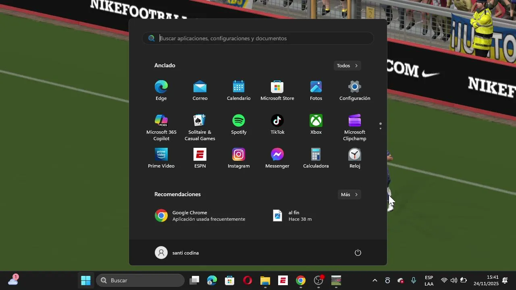Go to next pinned apps page dot
The image size is (516, 290).
point(381,129)
